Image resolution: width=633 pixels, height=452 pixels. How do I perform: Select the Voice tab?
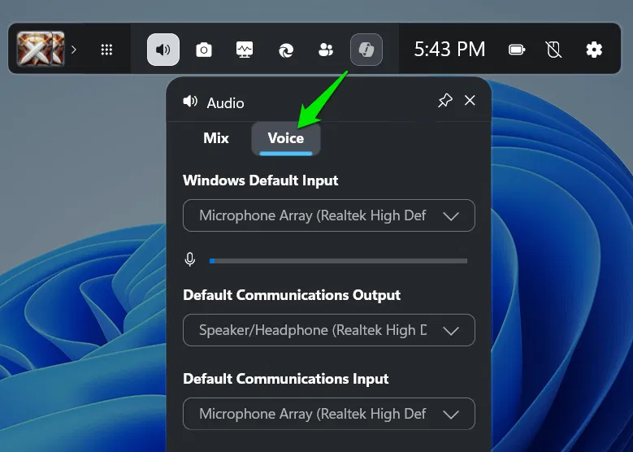(x=286, y=138)
